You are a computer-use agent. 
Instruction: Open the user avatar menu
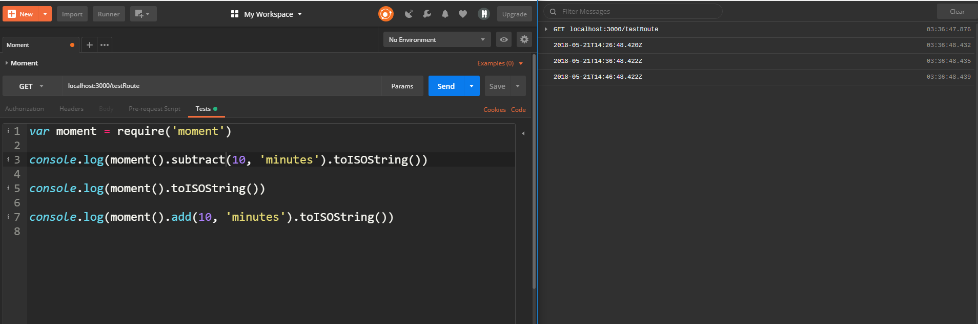tap(483, 14)
